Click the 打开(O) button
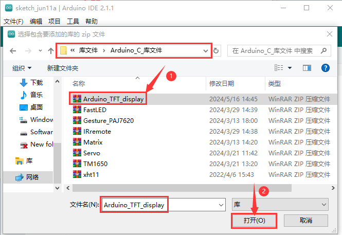 [x=254, y=221]
